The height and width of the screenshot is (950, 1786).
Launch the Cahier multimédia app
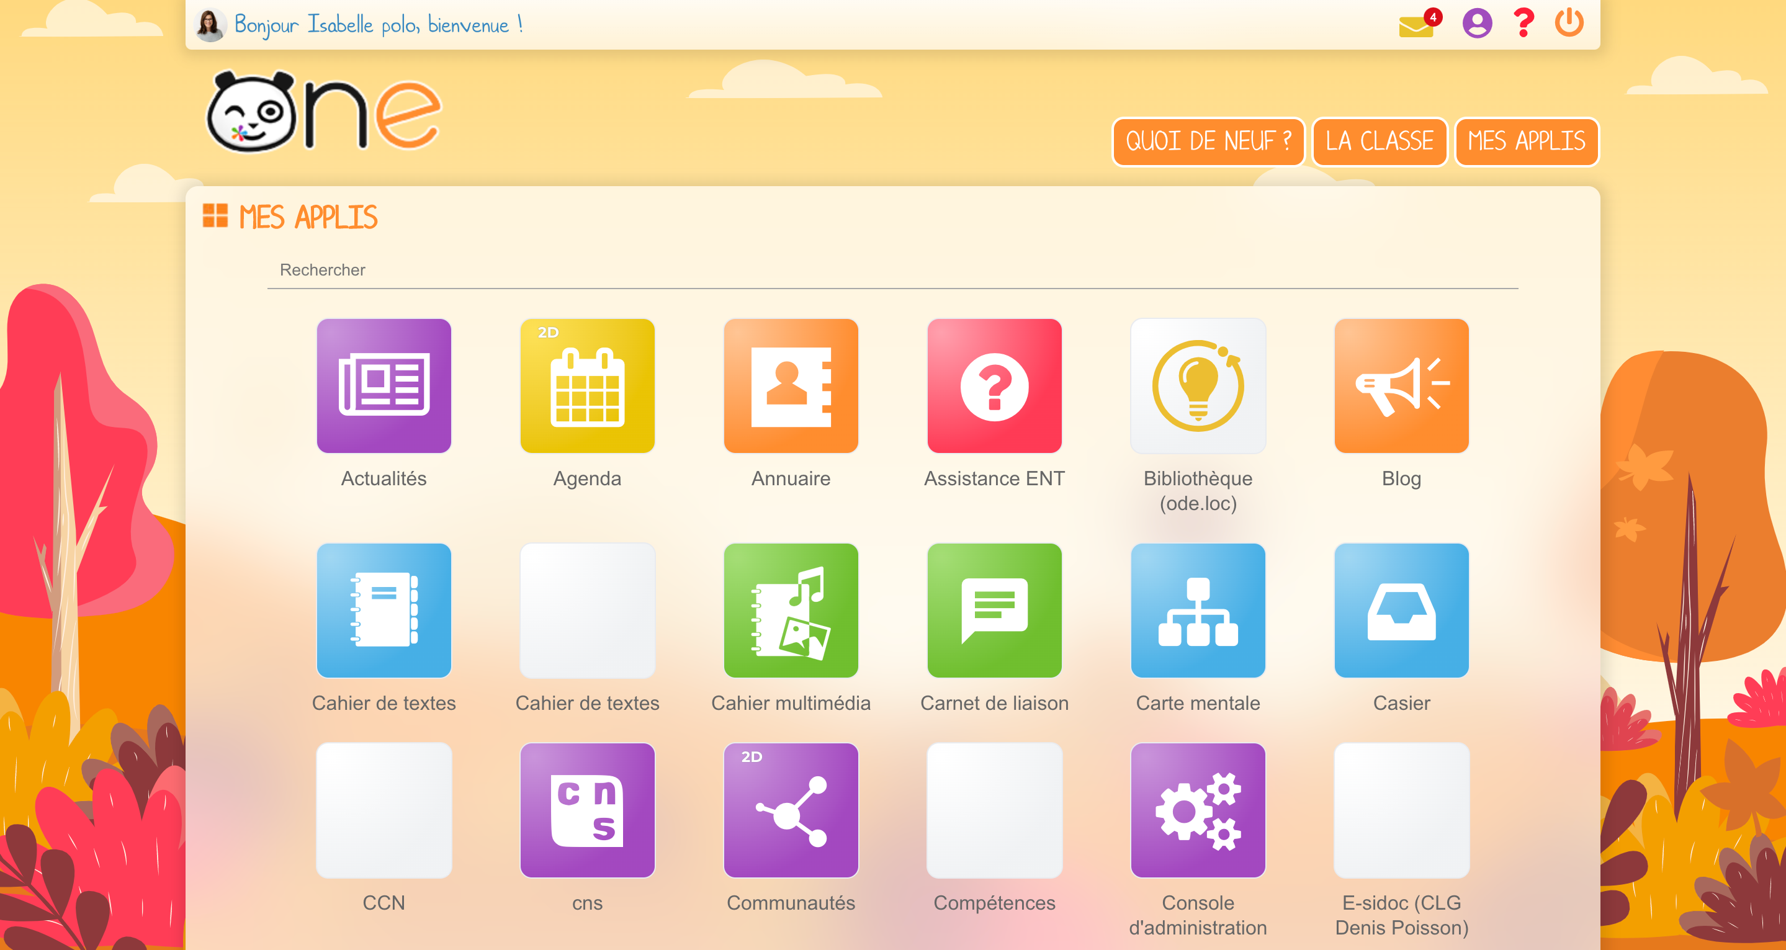[791, 610]
